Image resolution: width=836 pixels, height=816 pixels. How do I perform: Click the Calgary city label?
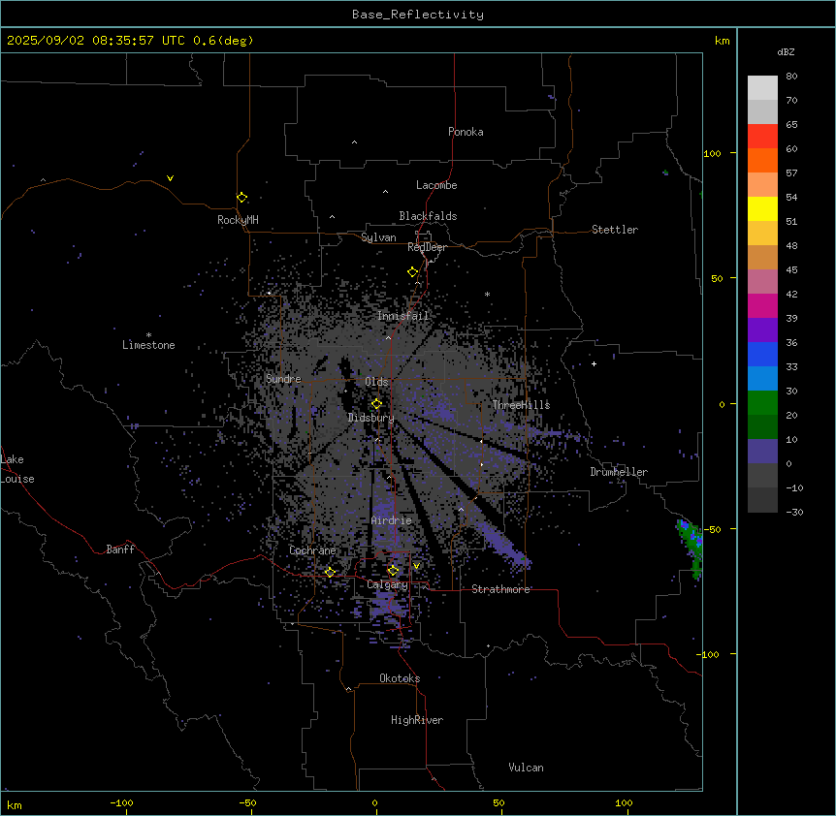pyautogui.click(x=388, y=584)
